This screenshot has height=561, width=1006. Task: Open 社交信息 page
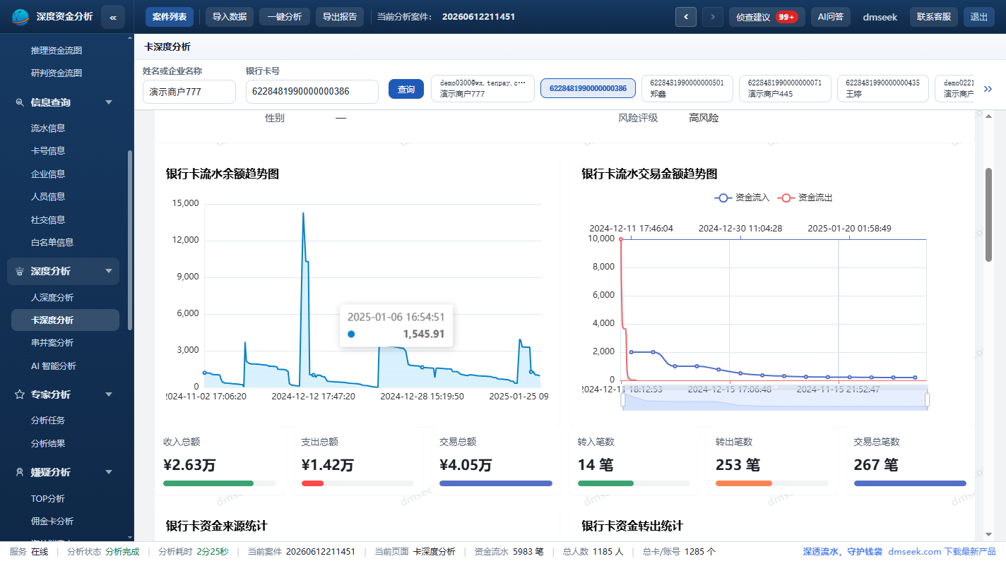[48, 220]
